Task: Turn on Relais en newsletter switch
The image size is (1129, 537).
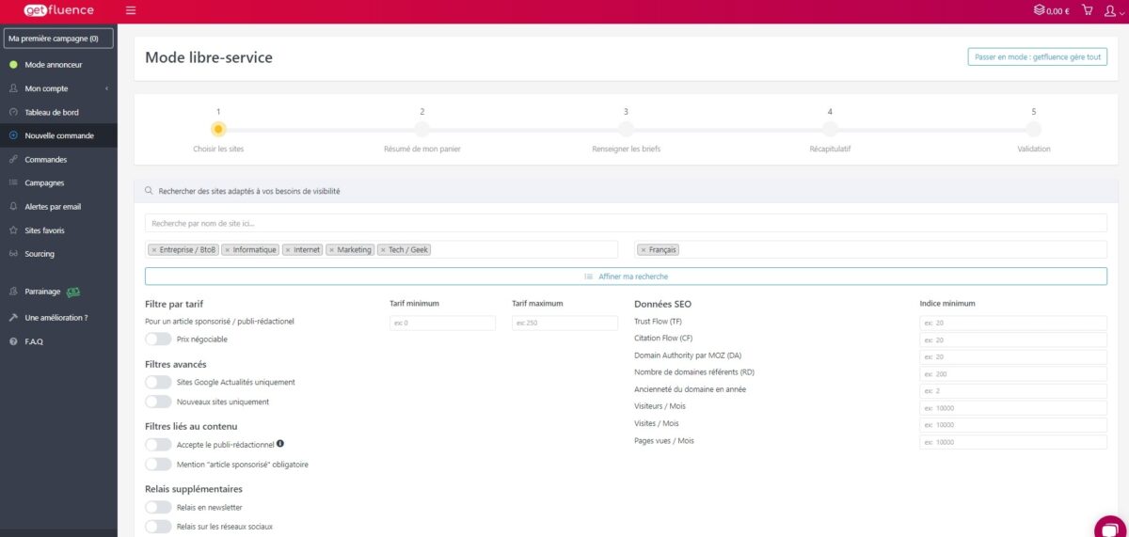Action: (x=158, y=508)
